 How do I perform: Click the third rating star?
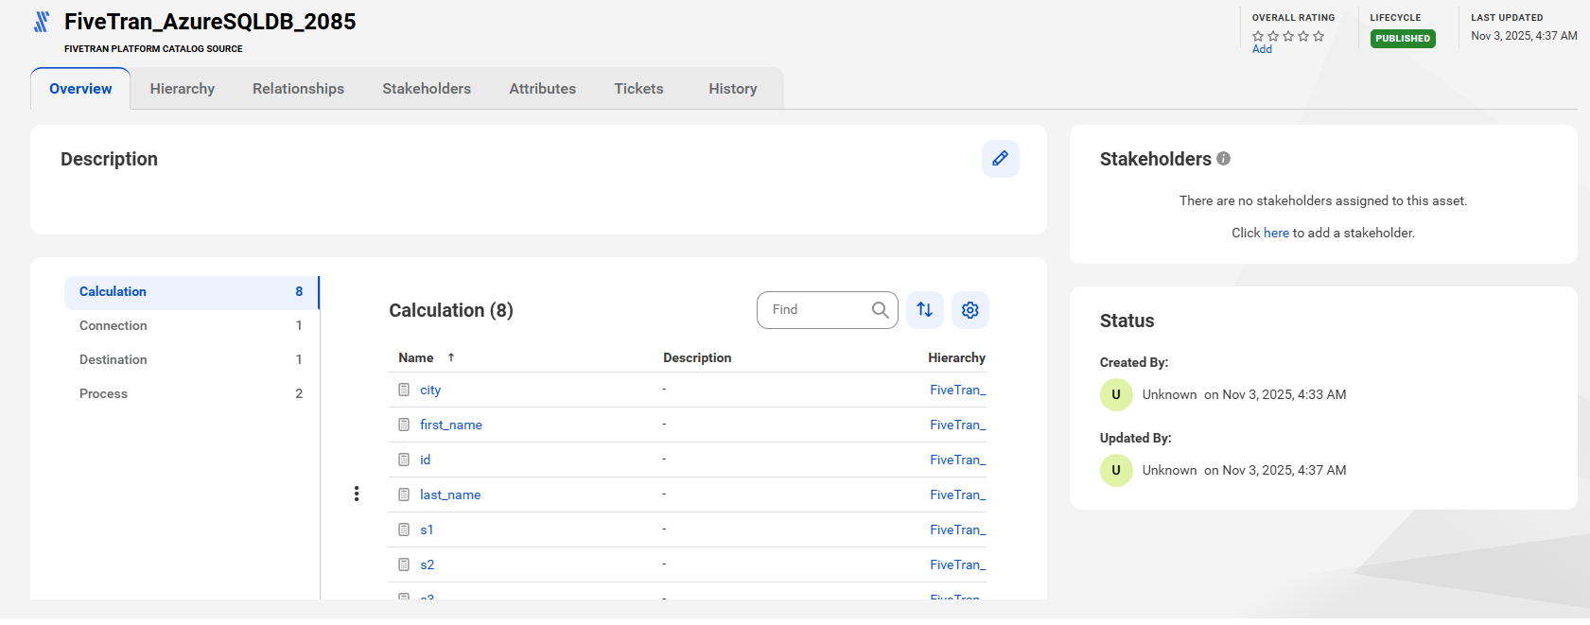pos(1288,36)
